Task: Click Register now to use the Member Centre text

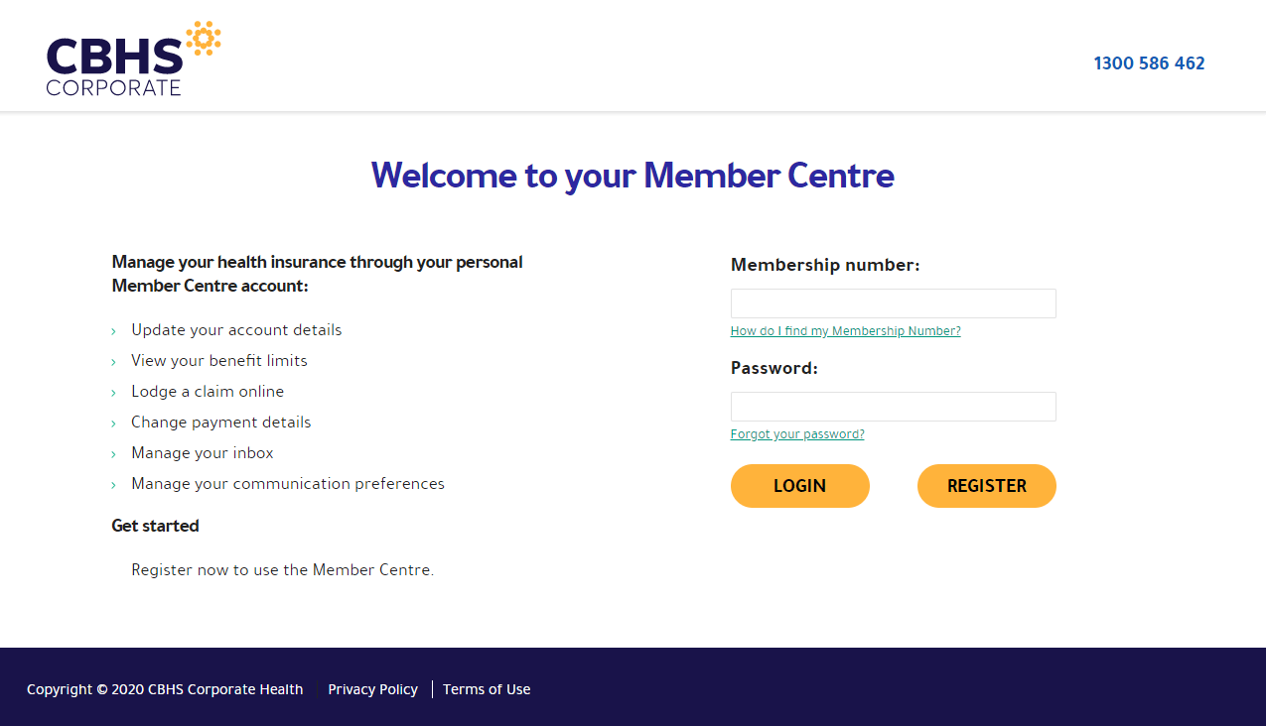Action: click(283, 570)
